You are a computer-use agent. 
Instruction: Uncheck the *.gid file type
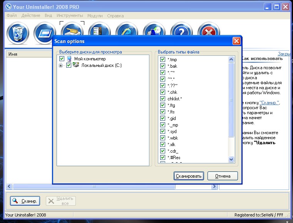point(162,118)
